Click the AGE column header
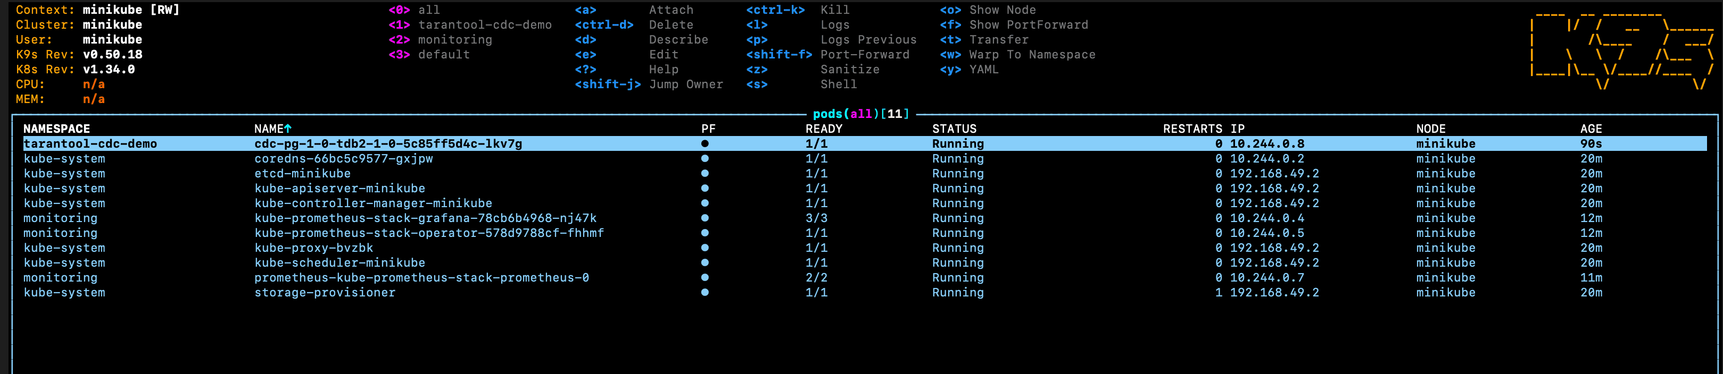This screenshot has height=374, width=1723. tap(1591, 129)
